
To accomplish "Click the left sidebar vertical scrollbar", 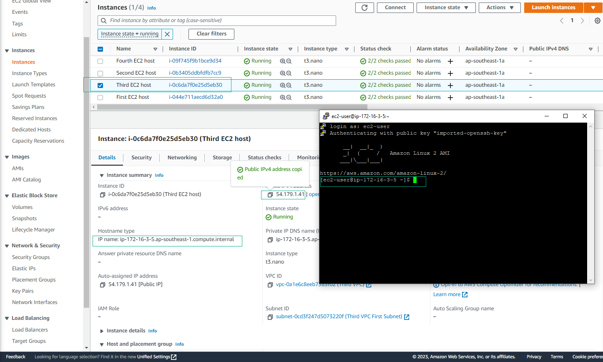I will tap(87, 172).
